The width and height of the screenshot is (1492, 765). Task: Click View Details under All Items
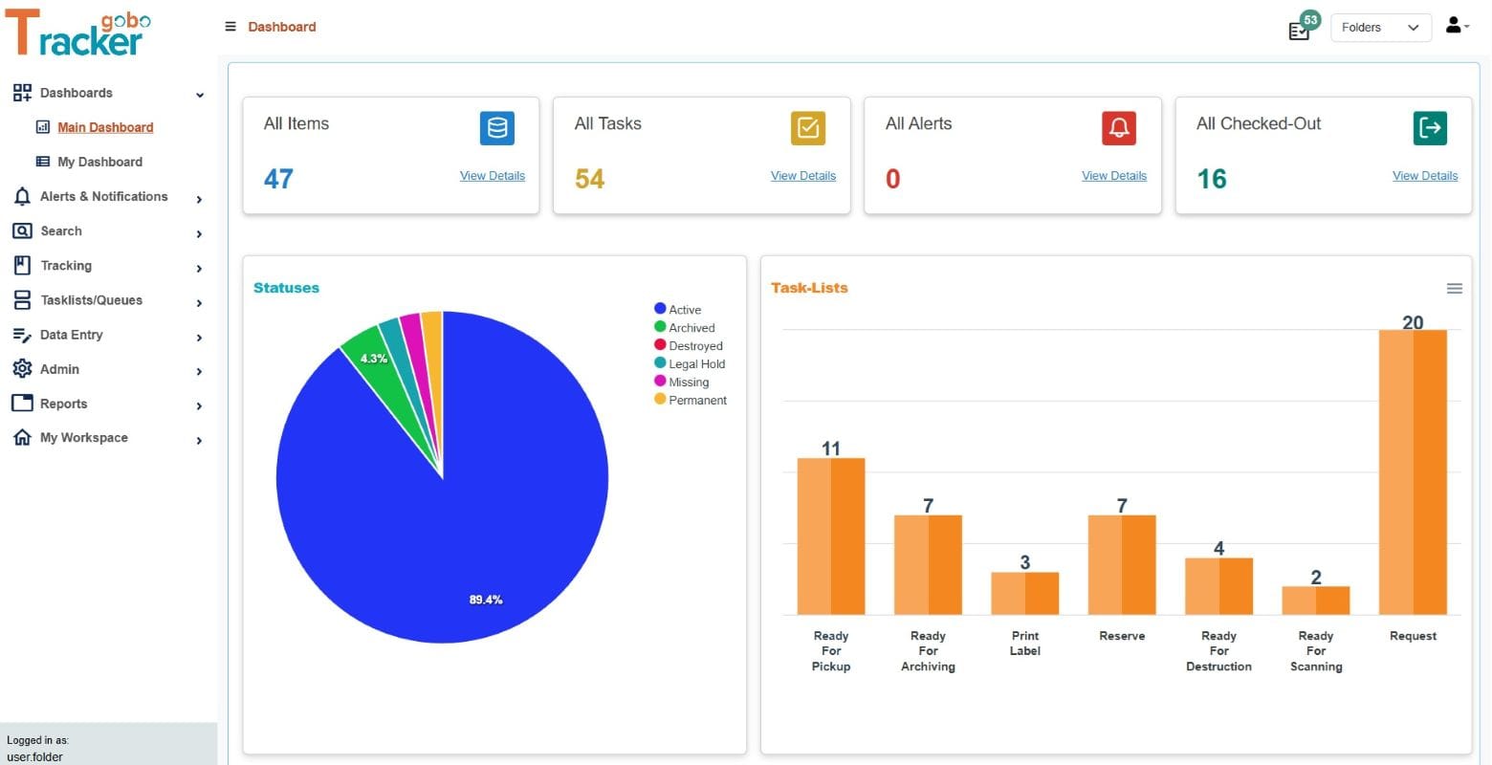[492, 176]
